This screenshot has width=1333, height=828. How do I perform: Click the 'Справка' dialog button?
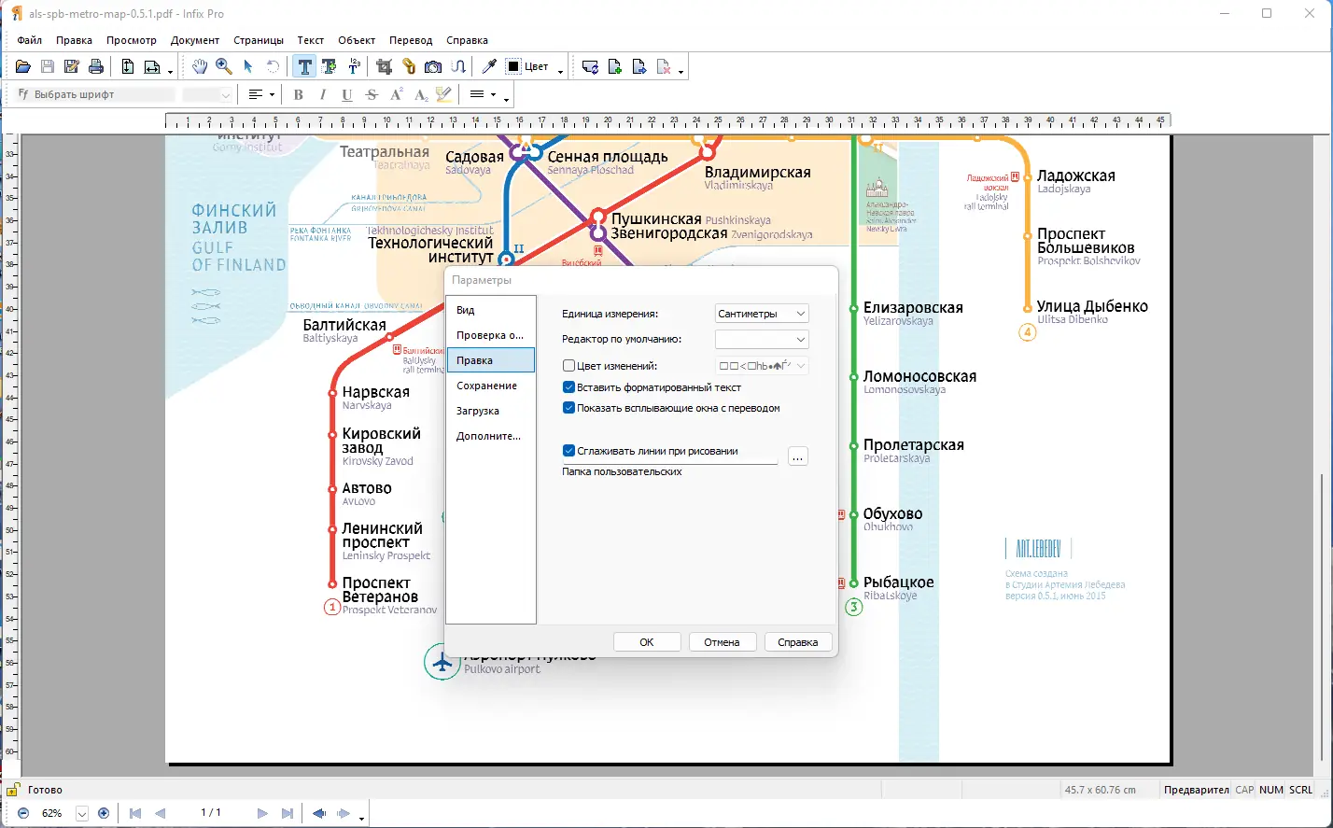(x=798, y=642)
